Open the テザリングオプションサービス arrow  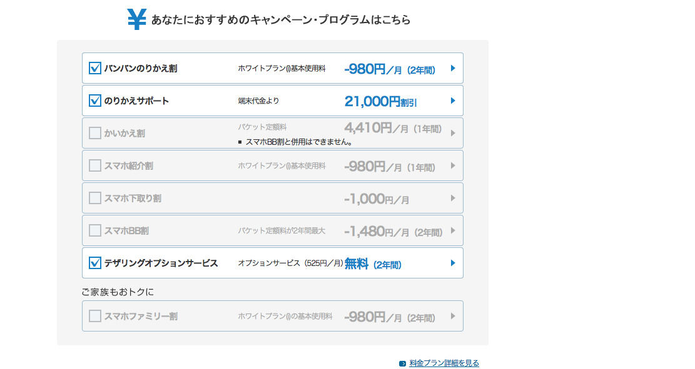[453, 263]
